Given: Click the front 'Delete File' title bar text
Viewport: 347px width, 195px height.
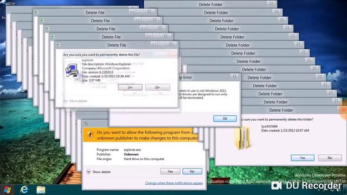Looking at the screenshot, I should pos(117,45).
